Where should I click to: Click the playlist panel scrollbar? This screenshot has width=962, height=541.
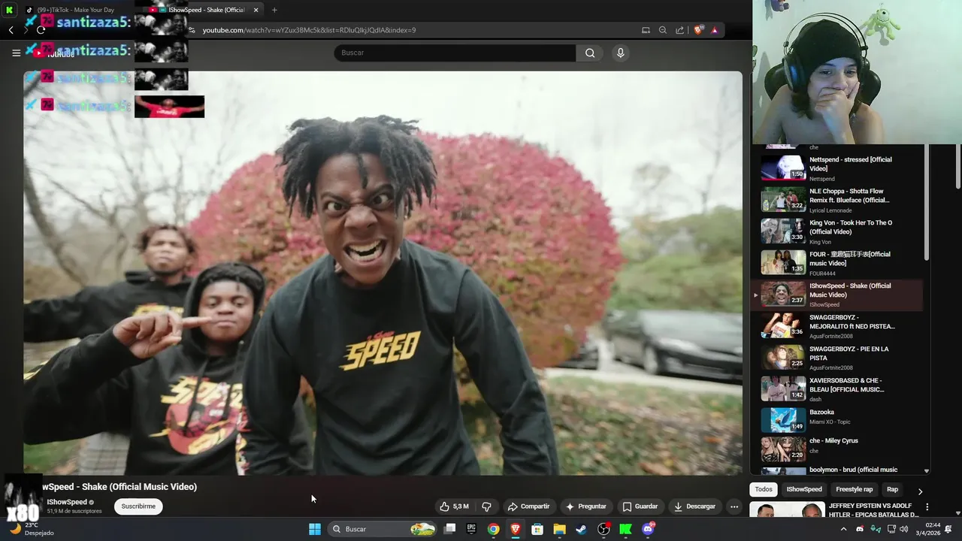pyautogui.click(x=926, y=203)
